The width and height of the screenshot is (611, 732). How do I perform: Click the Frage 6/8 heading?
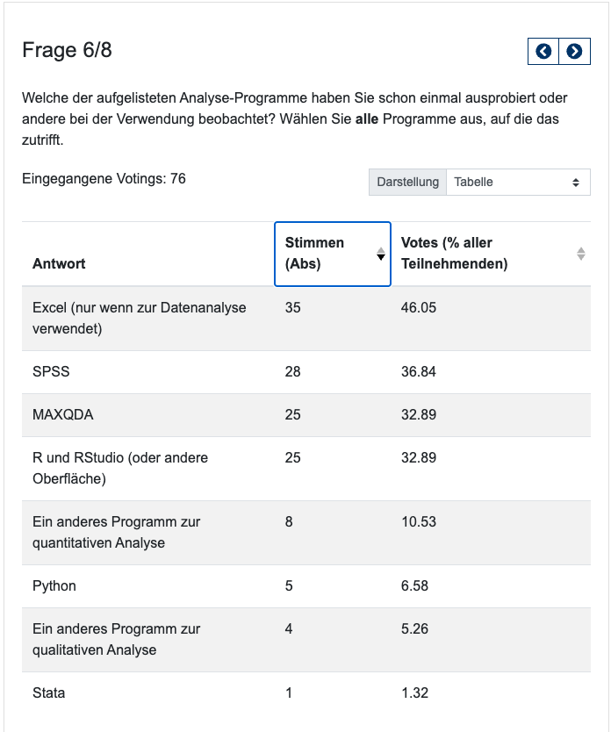(x=67, y=51)
